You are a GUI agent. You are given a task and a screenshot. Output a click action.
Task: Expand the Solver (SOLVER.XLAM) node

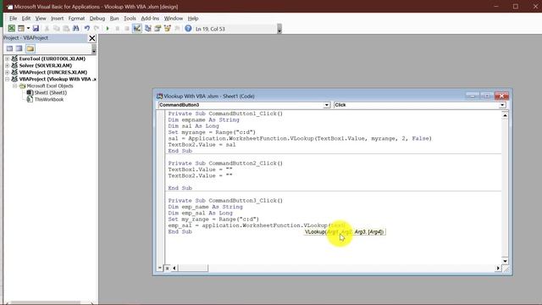[x=8, y=65]
